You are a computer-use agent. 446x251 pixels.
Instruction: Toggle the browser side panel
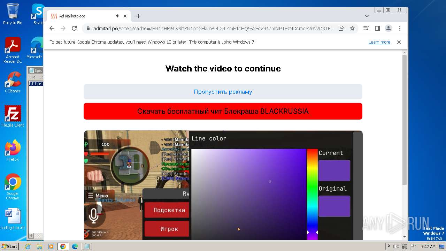pos(377,29)
